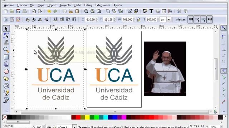229x128 pixels.
Task: Select the Zoom magnifier tool in toolbox
Action: tap(6, 50)
